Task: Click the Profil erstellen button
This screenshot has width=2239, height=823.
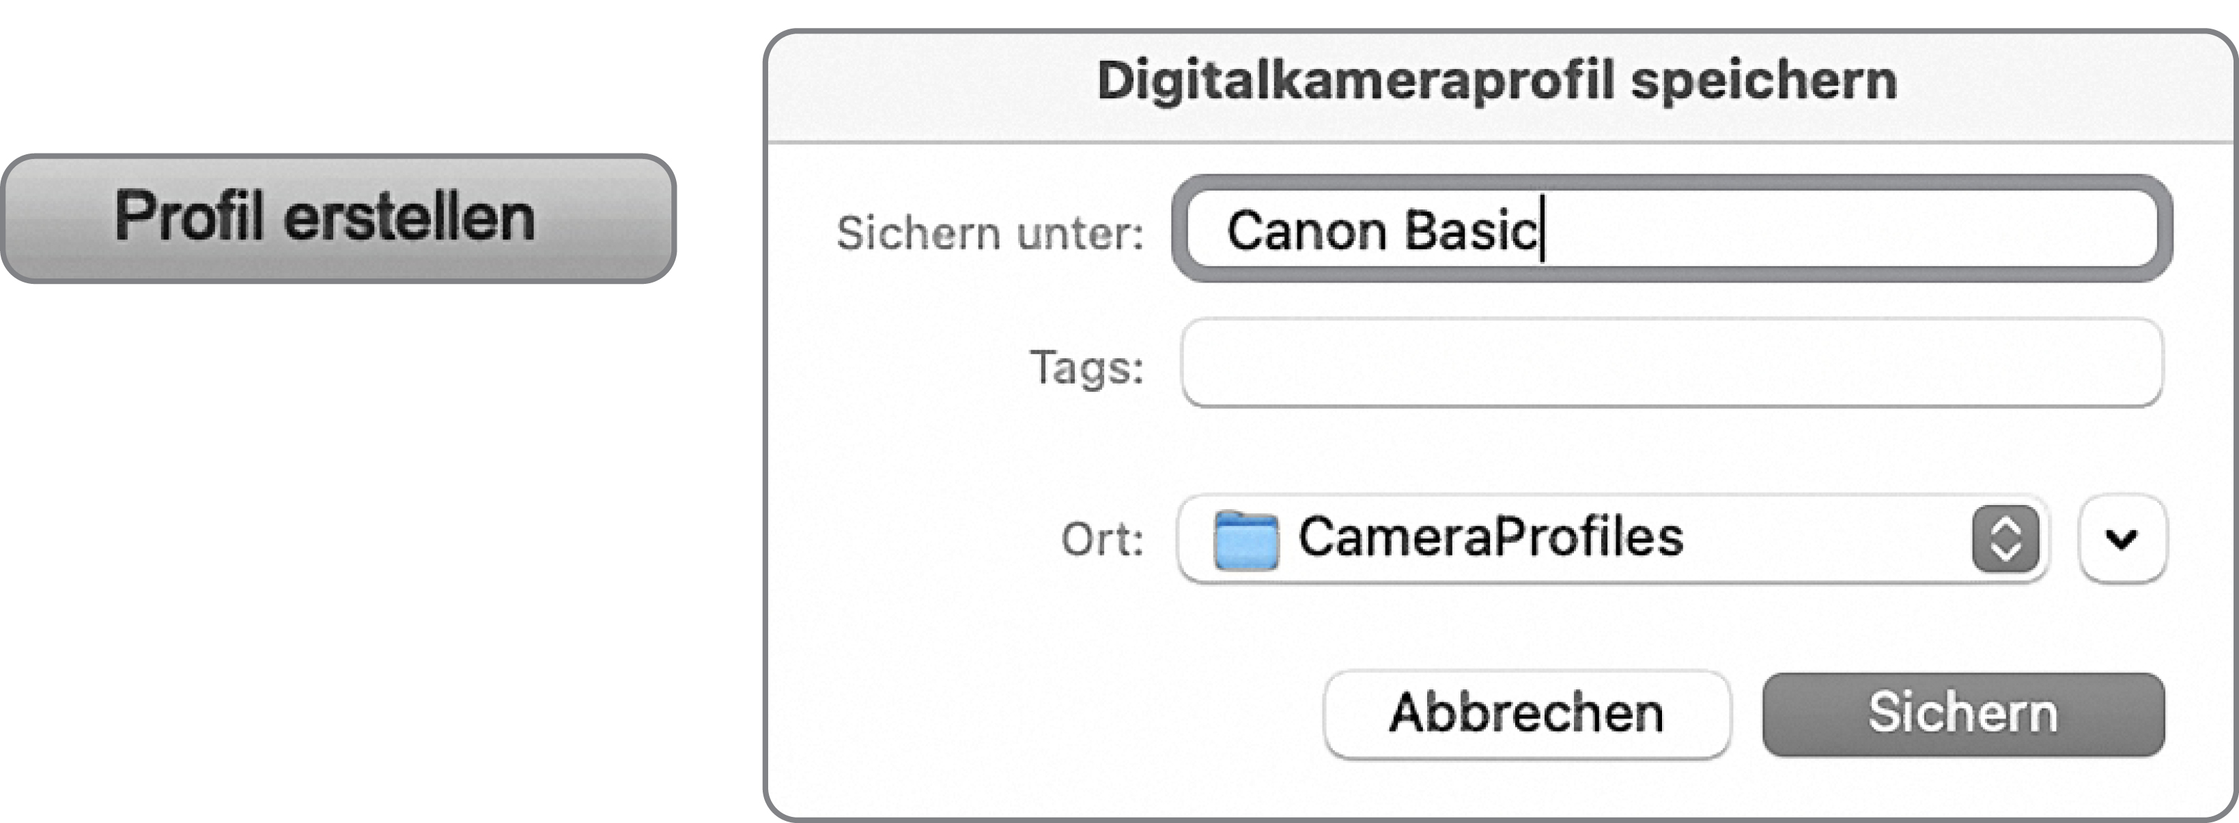Action: (x=337, y=218)
